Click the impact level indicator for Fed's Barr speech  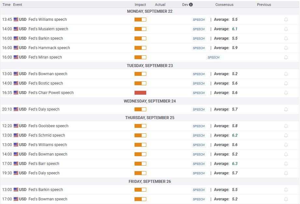pyautogui.click(x=140, y=164)
